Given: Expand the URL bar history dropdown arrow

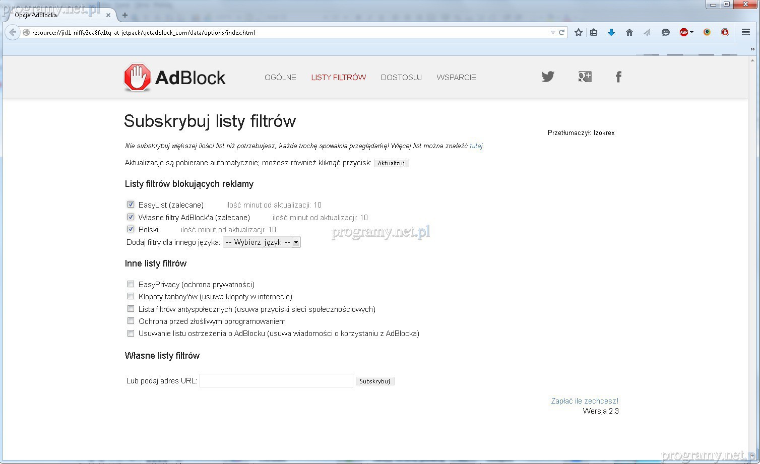Looking at the screenshot, I should coord(552,32).
